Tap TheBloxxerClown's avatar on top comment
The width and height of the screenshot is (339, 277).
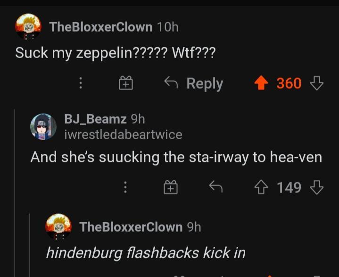tap(27, 26)
